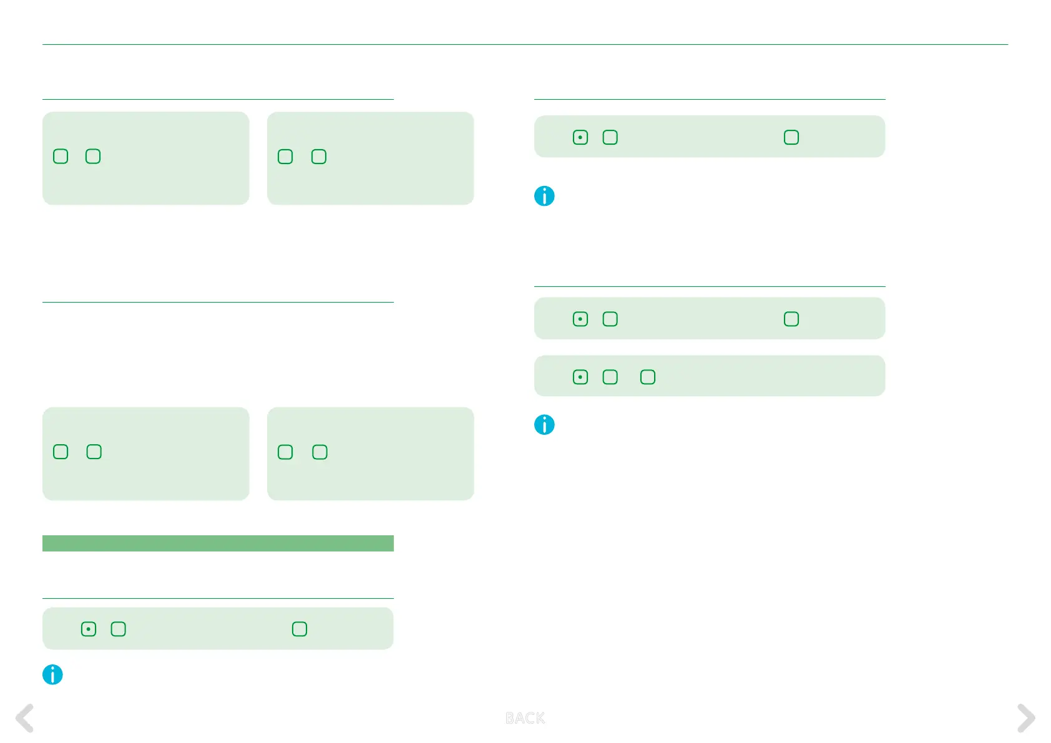1051x743 pixels.
Task: Tick the isolated checkbox in row under green bar
Action: [x=300, y=629]
